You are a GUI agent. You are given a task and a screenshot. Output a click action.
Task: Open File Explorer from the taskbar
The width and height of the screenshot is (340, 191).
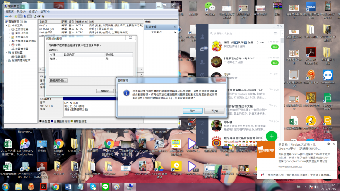coord(18,187)
